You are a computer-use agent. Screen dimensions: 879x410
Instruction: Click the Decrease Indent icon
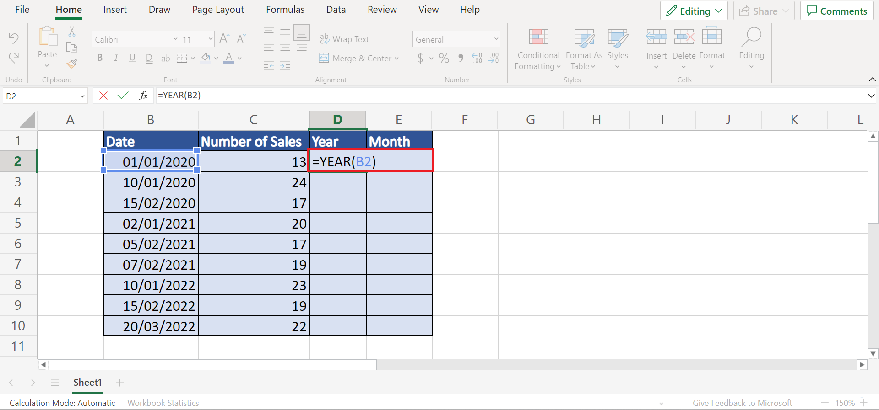pos(269,66)
